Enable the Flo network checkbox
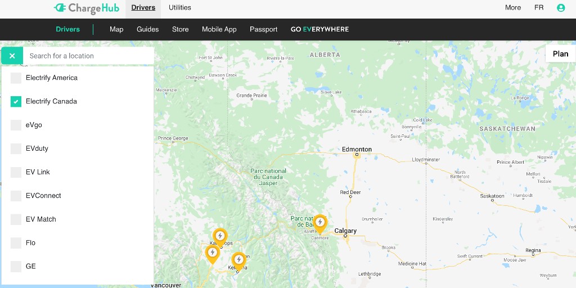This screenshot has height=288, width=576. tap(16, 243)
